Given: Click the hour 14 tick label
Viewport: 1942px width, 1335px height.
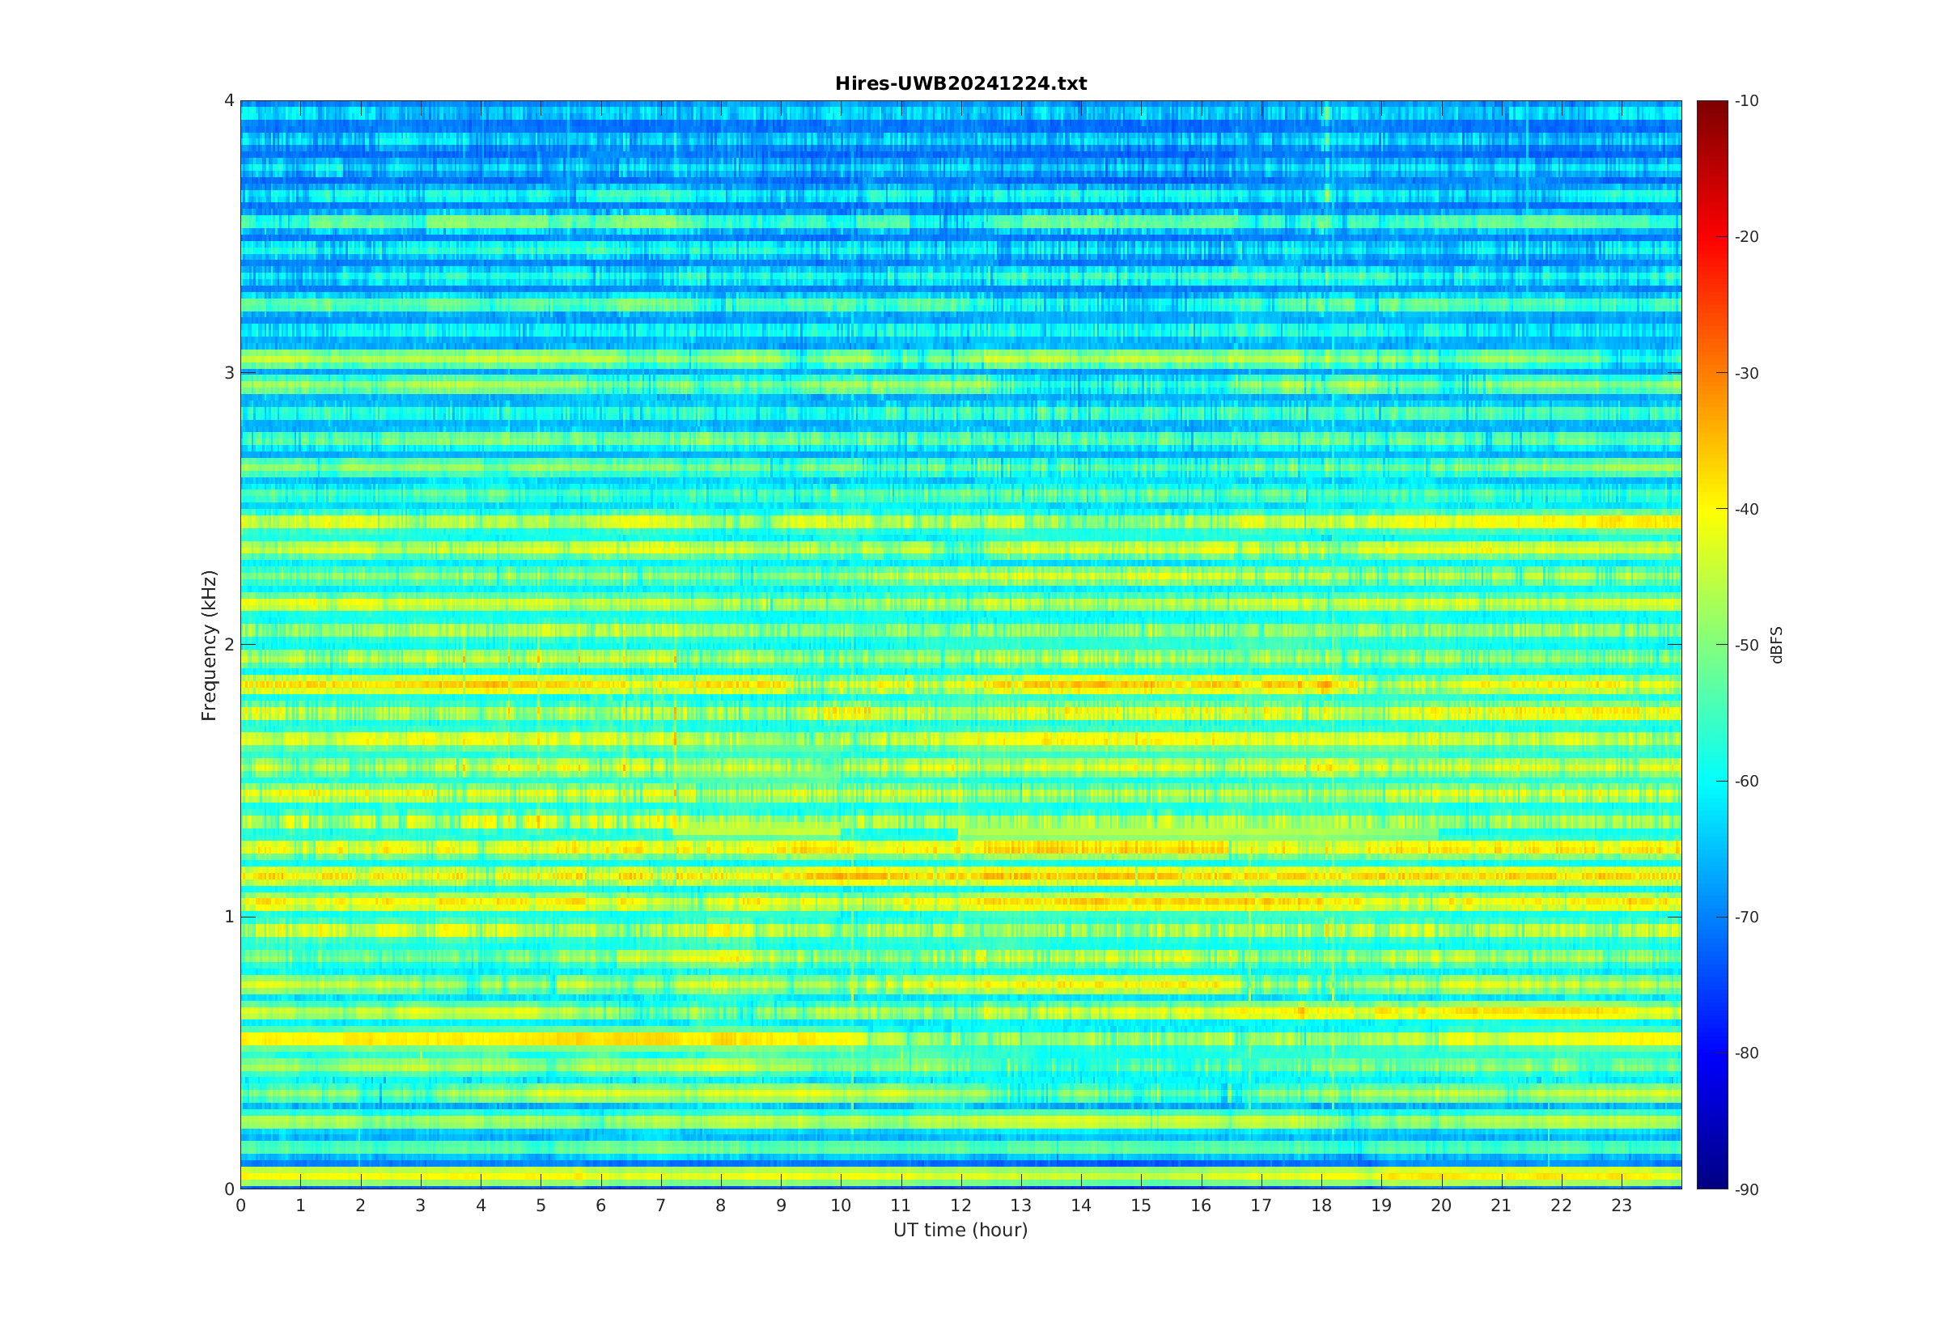Looking at the screenshot, I should click(x=1081, y=1206).
